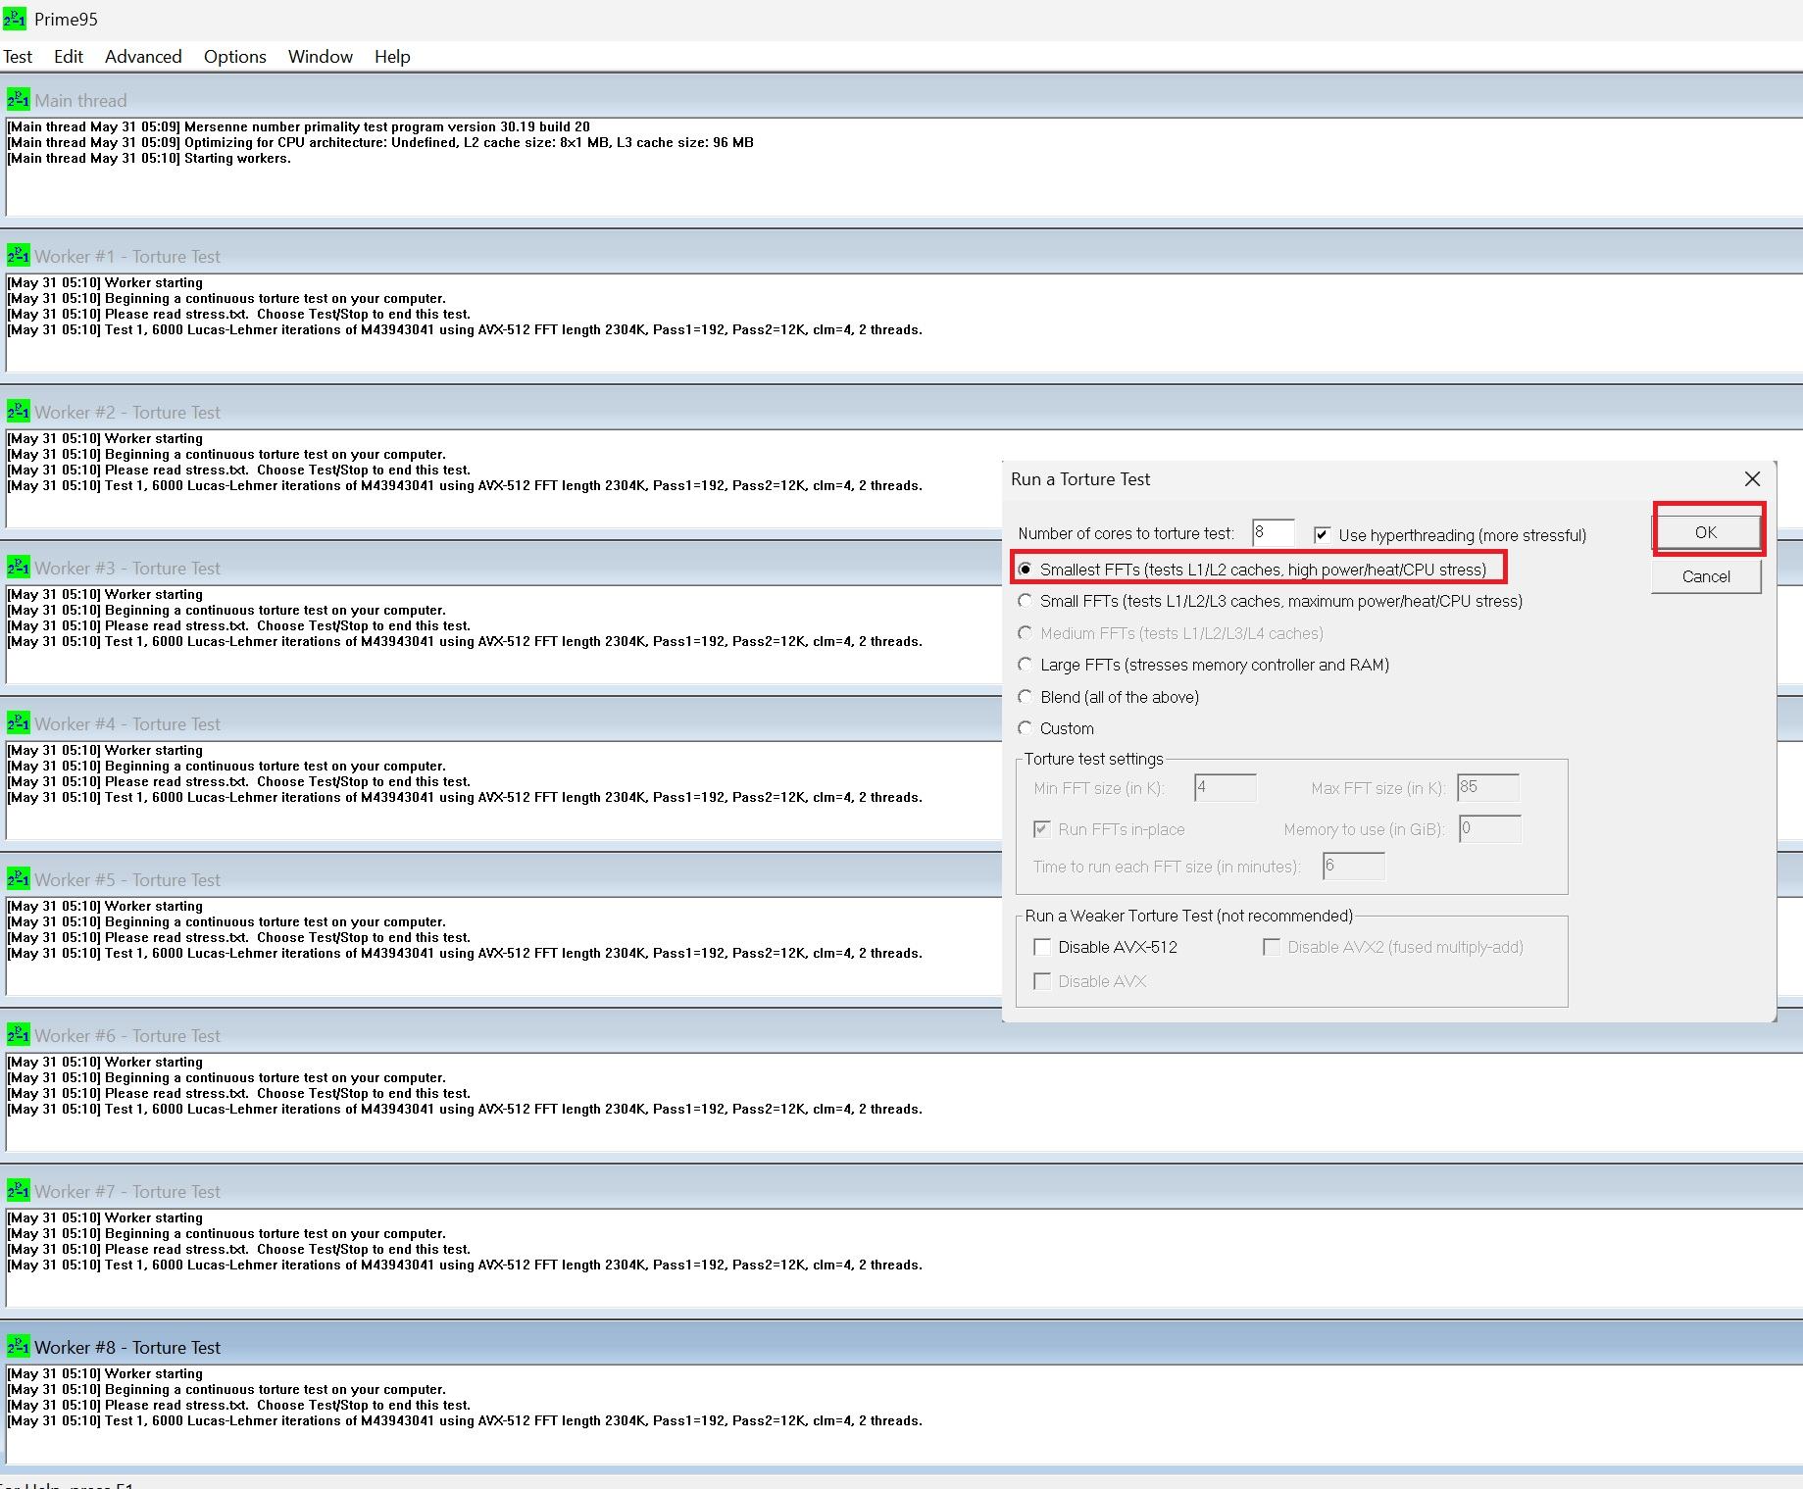Toggle Use hyperthreading checkbox

click(1323, 535)
